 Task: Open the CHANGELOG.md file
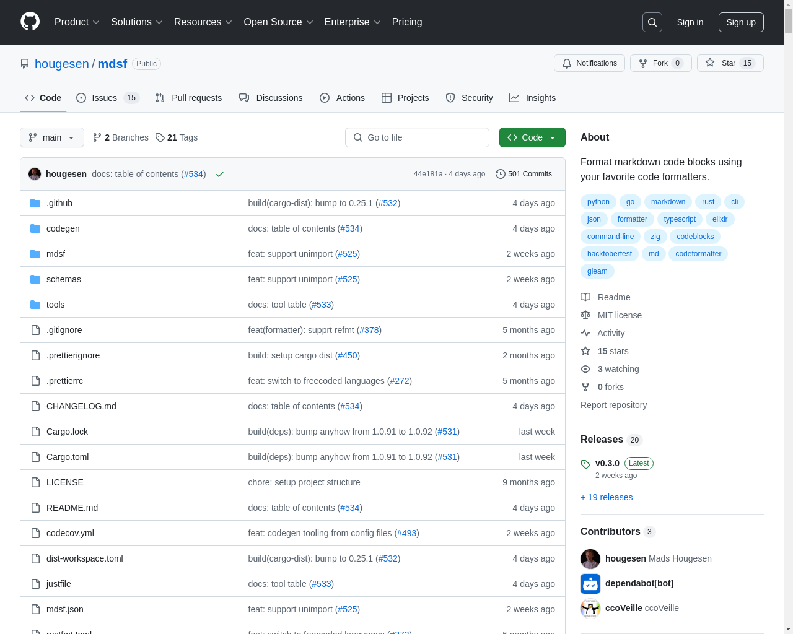(x=81, y=406)
